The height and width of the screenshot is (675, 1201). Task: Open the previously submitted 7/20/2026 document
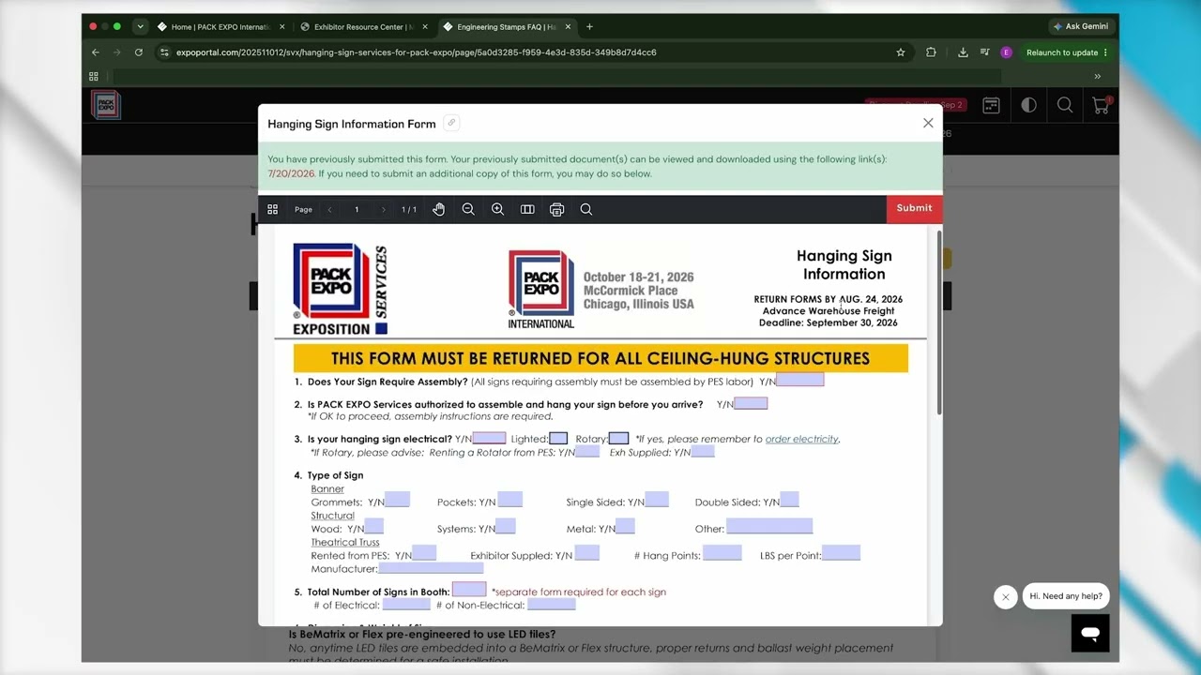tap(291, 173)
